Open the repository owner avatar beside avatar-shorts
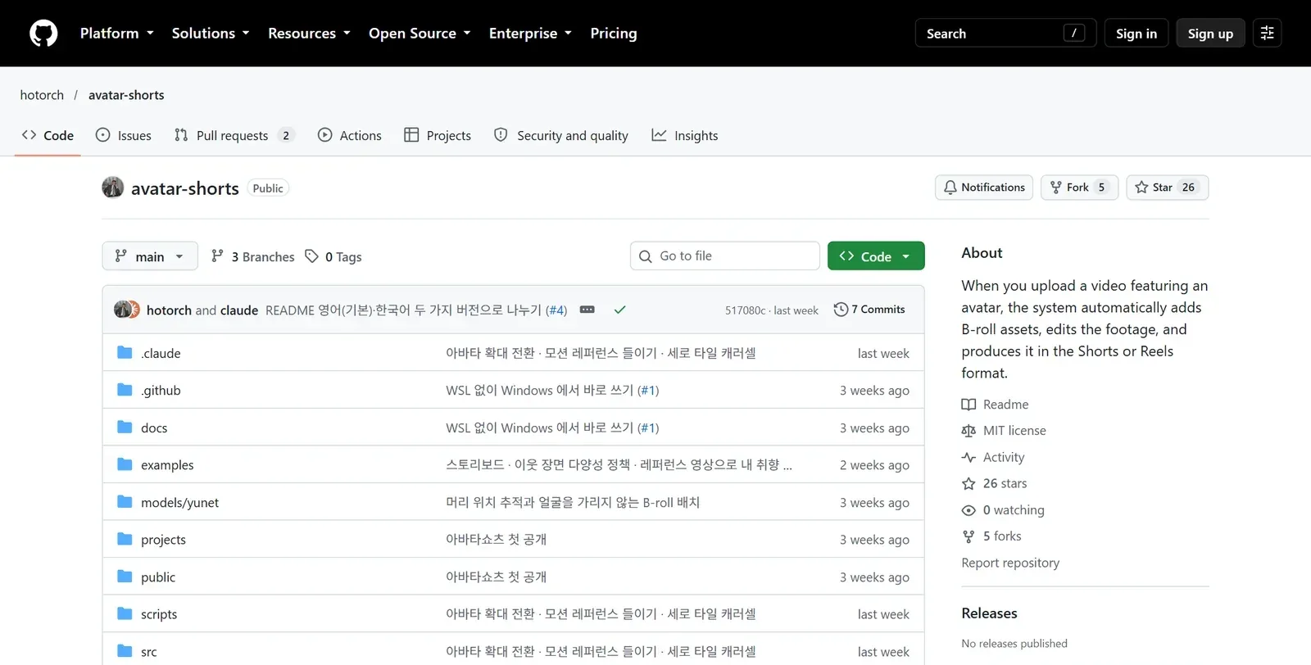1311x665 pixels. pos(113,188)
